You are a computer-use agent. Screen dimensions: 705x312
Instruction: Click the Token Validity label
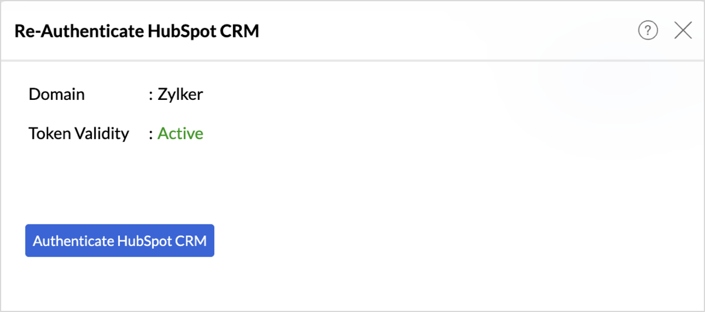click(79, 134)
